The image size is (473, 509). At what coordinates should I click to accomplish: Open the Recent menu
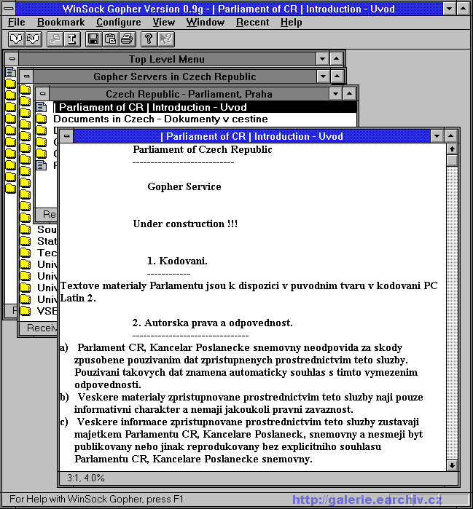click(x=252, y=22)
